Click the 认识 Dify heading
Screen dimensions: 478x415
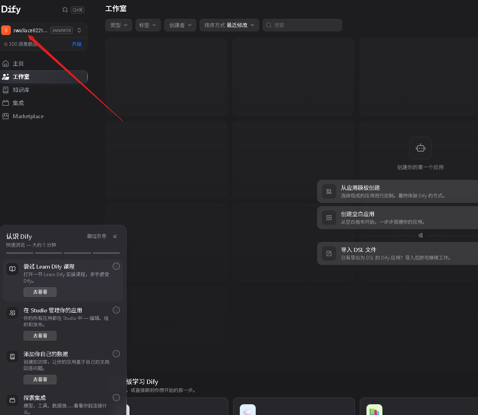(19, 236)
